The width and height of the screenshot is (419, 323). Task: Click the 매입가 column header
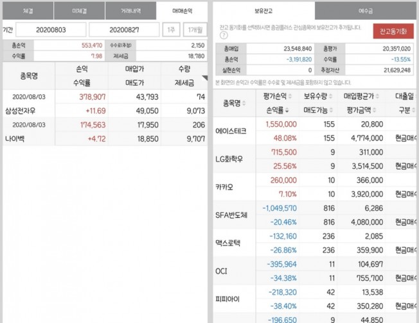[134, 69]
